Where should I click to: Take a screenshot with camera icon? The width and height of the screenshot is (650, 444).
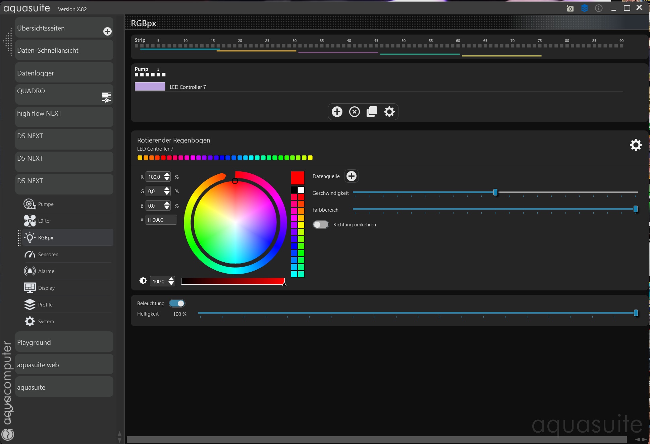click(x=570, y=8)
